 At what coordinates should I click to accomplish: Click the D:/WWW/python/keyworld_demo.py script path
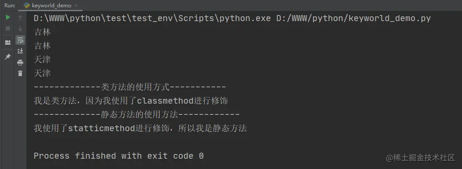click(354, 18)
